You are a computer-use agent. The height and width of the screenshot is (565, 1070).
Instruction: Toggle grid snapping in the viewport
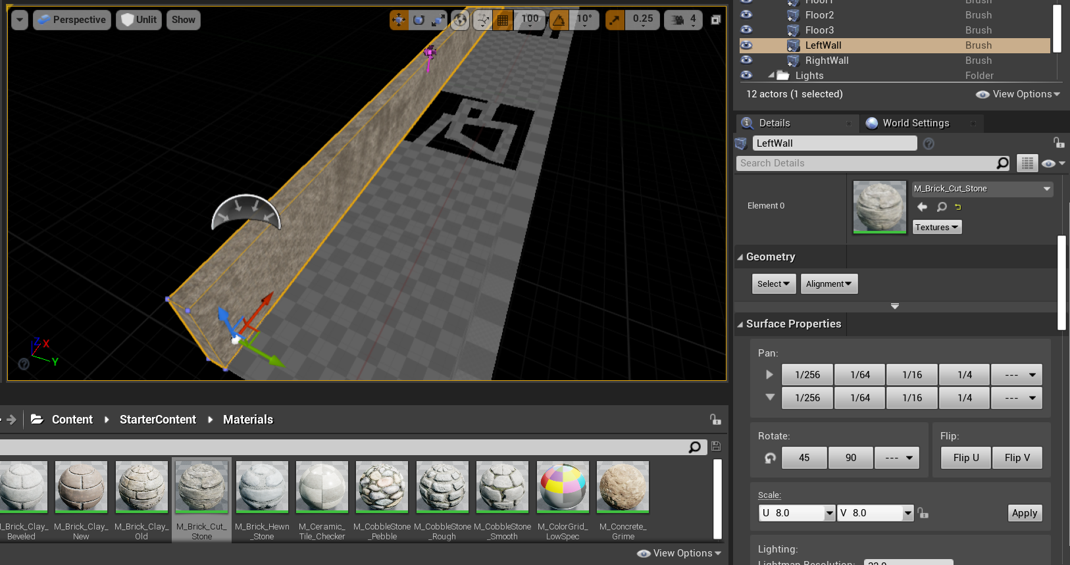(503, 20)
